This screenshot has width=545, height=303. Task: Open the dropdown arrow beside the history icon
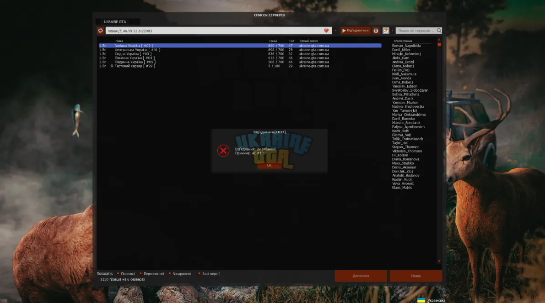click(393, 31)
